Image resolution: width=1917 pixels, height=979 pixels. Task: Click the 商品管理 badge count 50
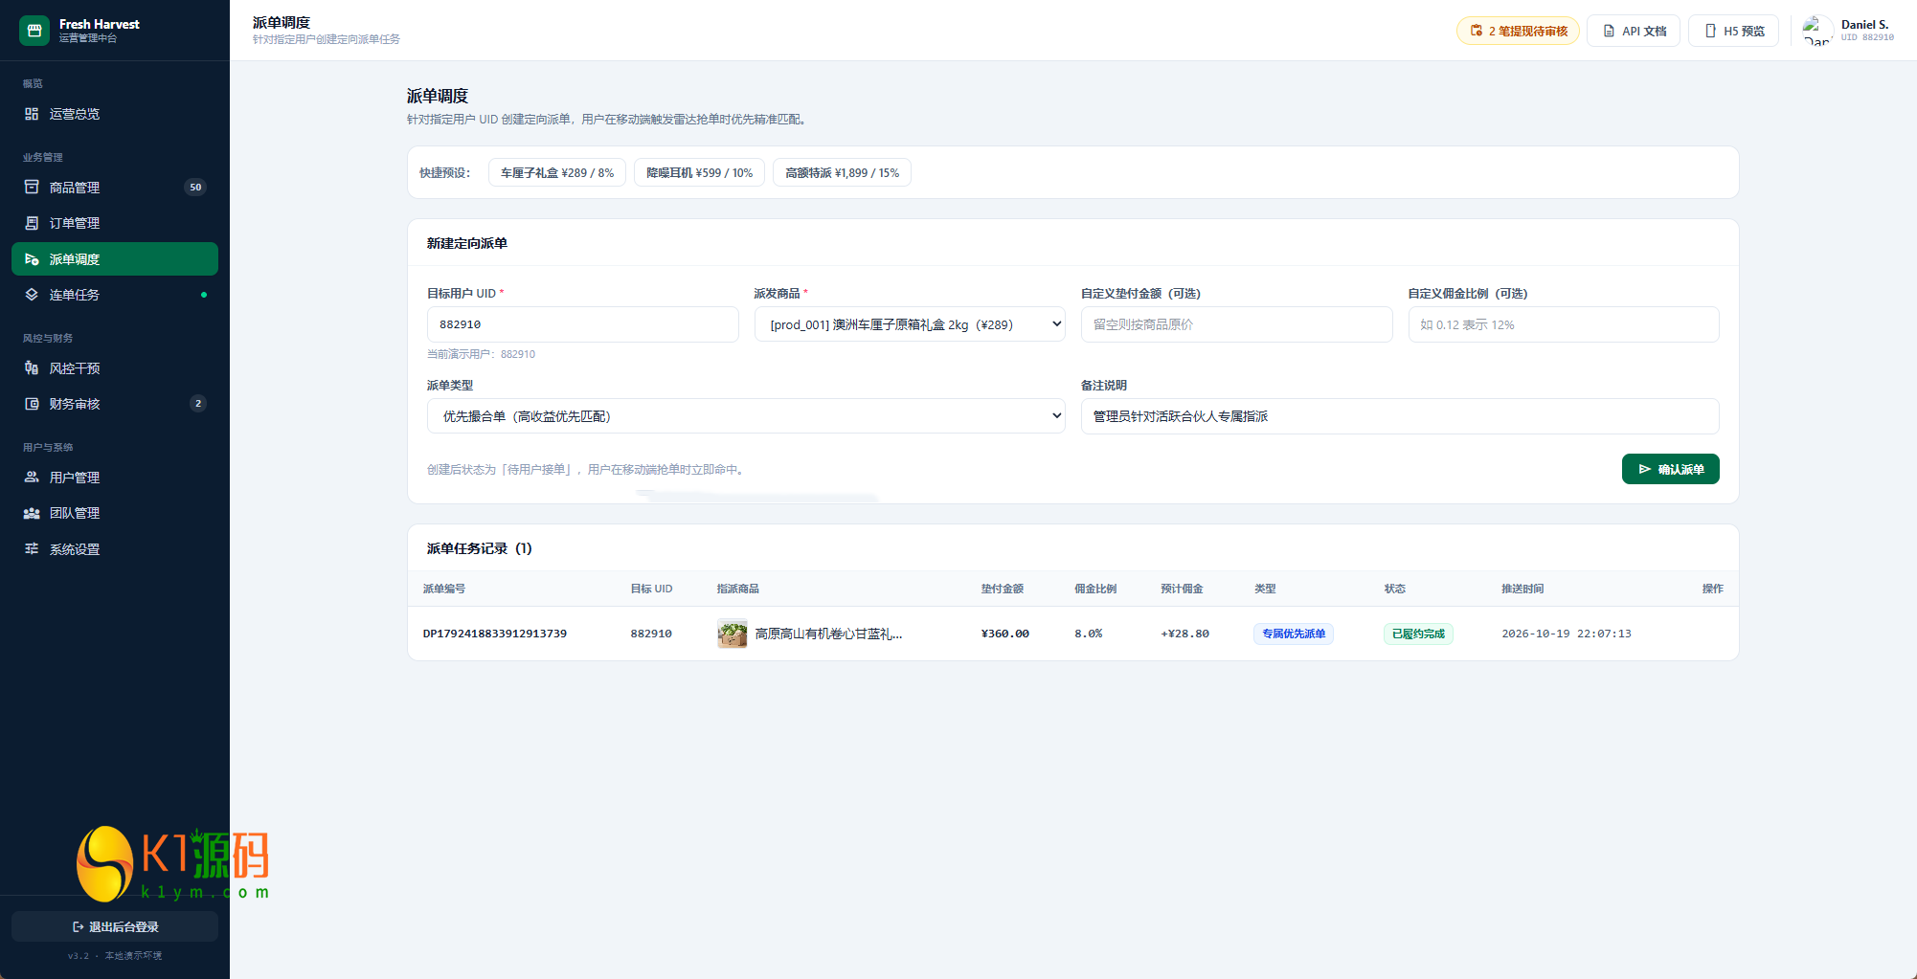195,188
